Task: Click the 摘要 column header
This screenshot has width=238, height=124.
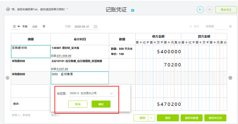Action: coord(31,39)
